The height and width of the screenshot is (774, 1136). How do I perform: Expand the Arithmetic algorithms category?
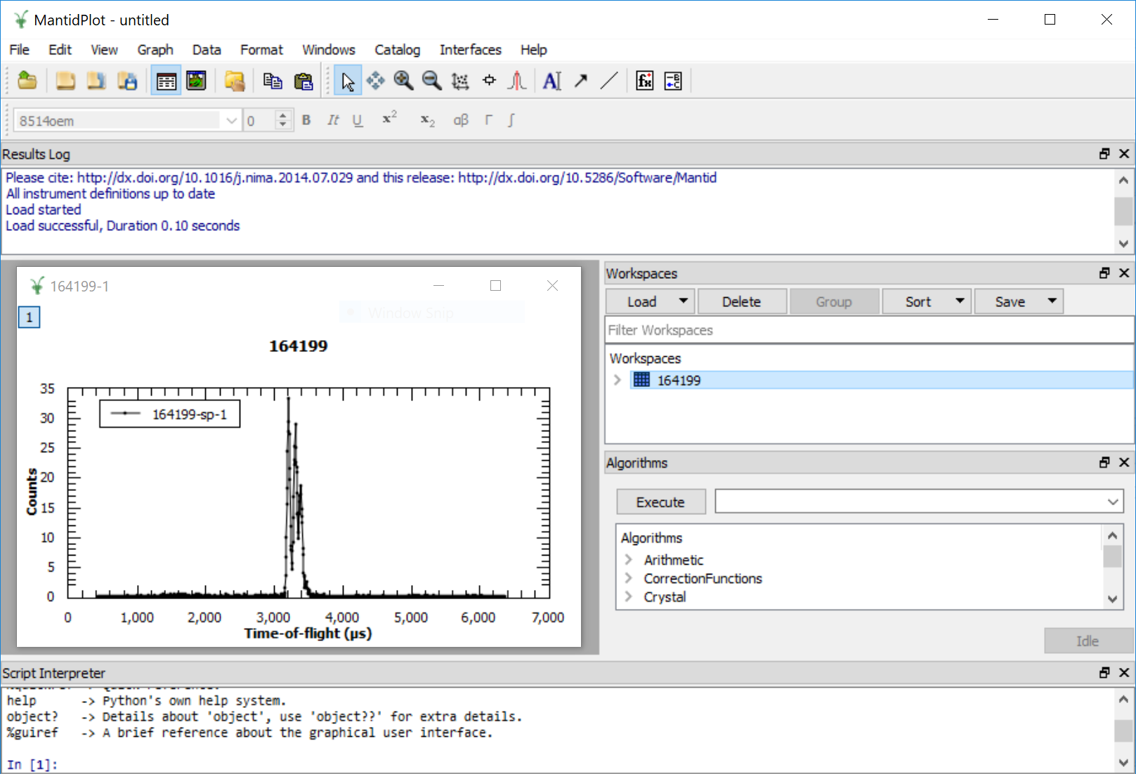pos(629,560)
